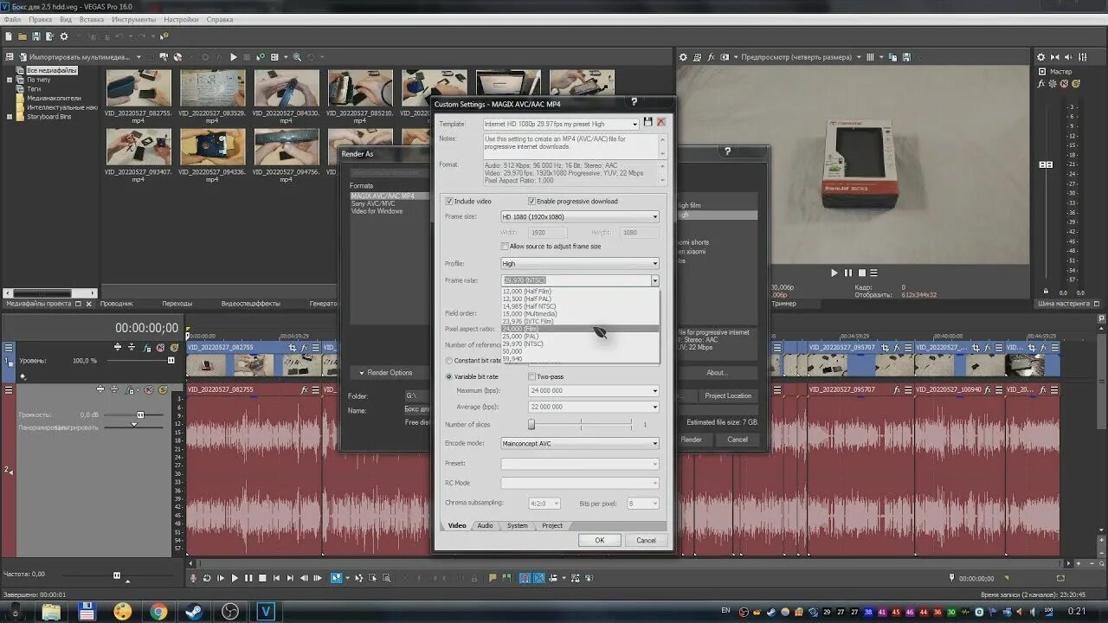Click Cancel in the Render As window

[x=738, y=440]
